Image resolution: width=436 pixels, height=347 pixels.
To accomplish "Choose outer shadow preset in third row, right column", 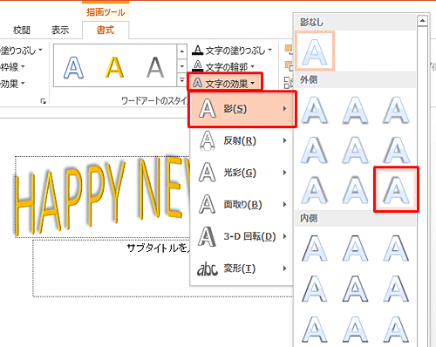I will tap(396, 189).
